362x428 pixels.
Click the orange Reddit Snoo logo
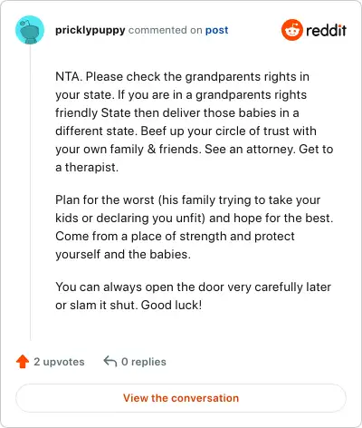coord(291,30)
